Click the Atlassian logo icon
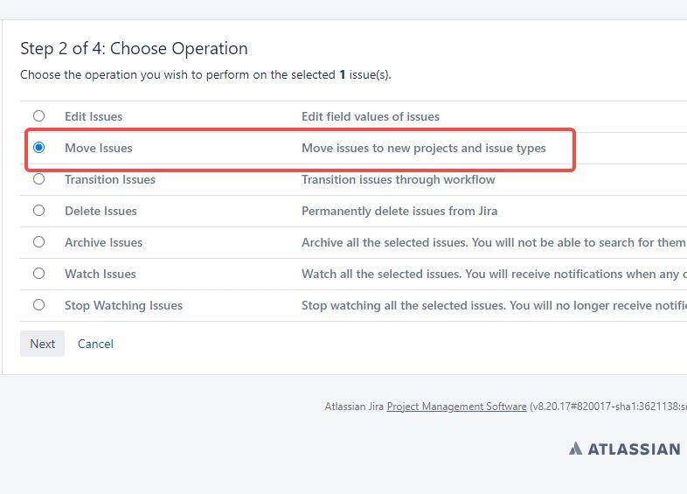The width and height of the screenshot is (687, 494). click(576, 449)
